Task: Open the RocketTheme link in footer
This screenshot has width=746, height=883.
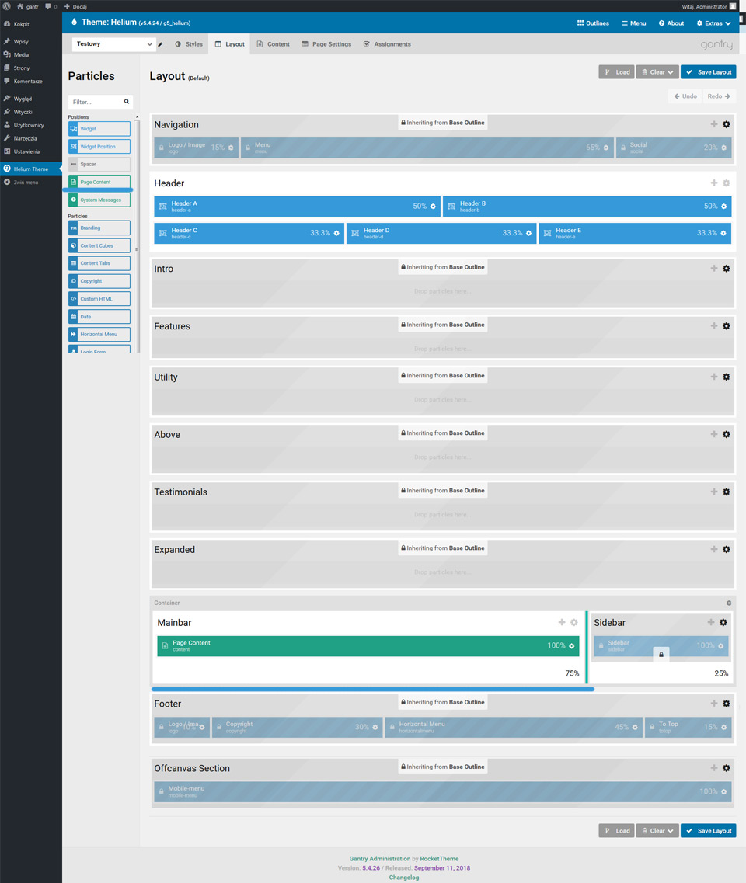Action: [439, 859]
